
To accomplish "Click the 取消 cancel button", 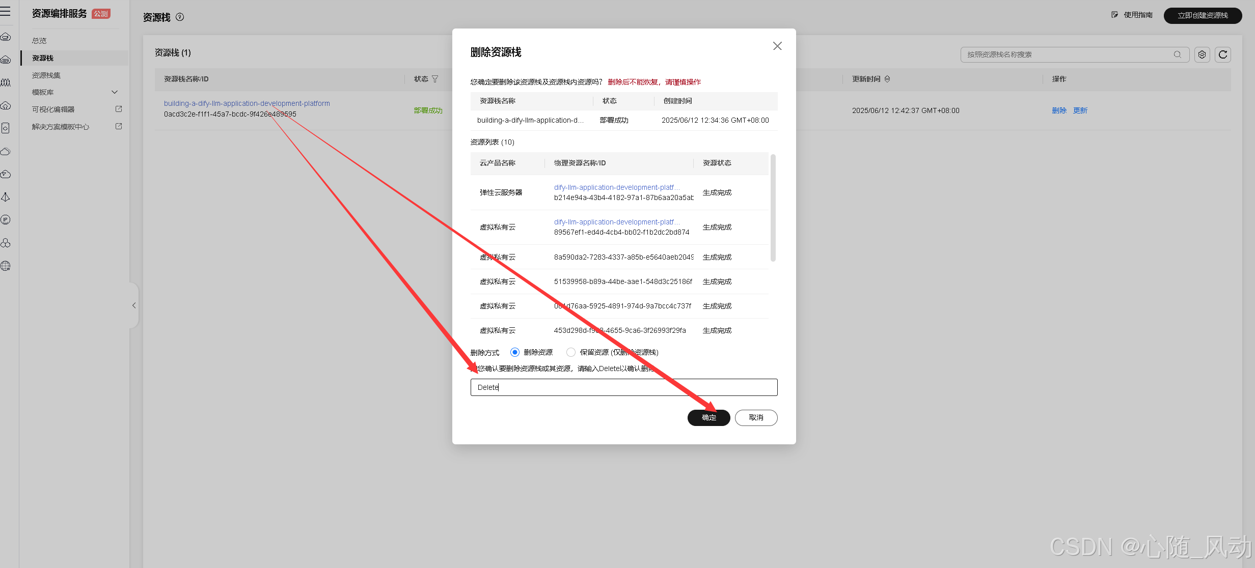I will tap(756, 417).
